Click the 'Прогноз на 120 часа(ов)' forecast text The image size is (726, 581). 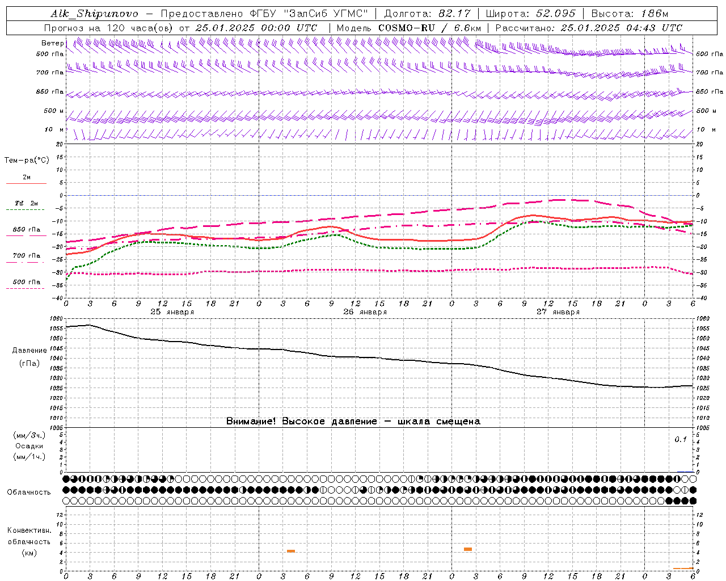[109, 28]
